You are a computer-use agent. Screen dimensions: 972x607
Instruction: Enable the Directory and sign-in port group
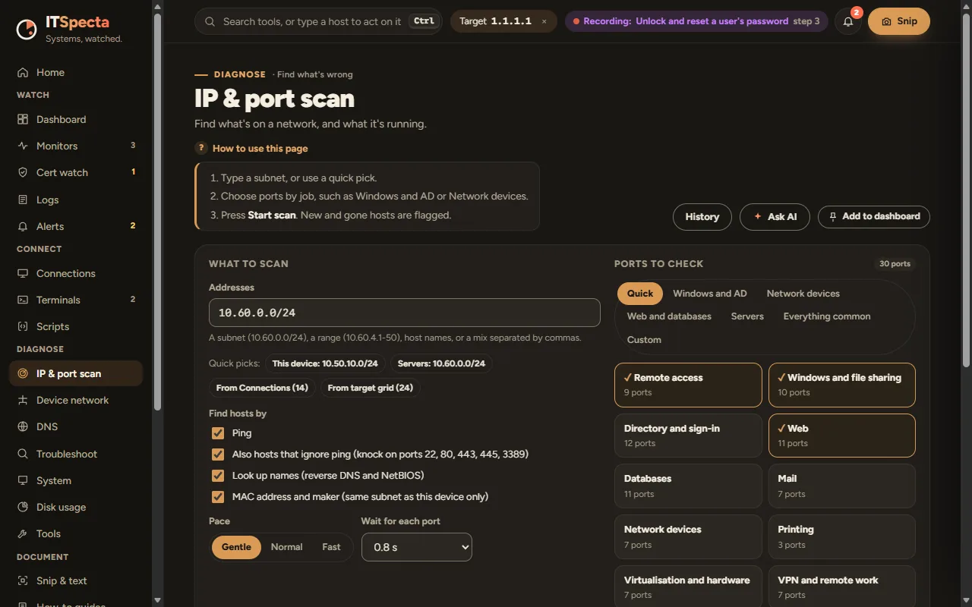point(688,436)
